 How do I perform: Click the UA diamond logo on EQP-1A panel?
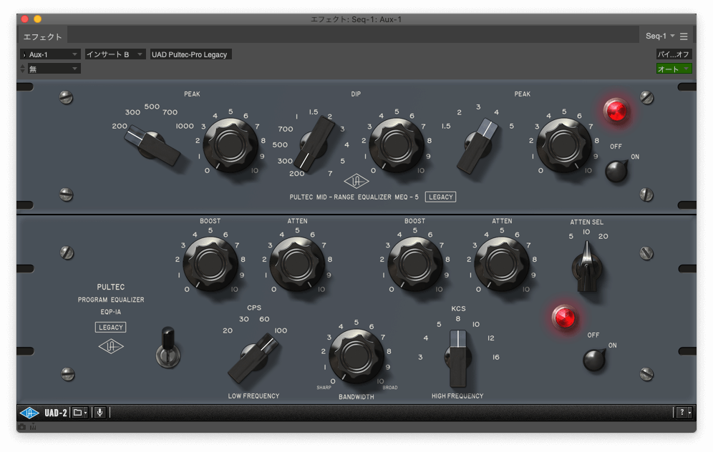pos(111,347)
